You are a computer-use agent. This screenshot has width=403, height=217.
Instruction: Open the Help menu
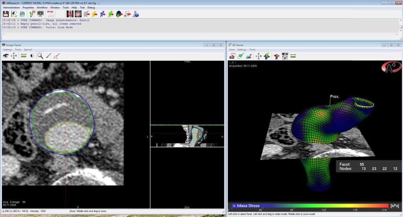(x=74, y=7)
